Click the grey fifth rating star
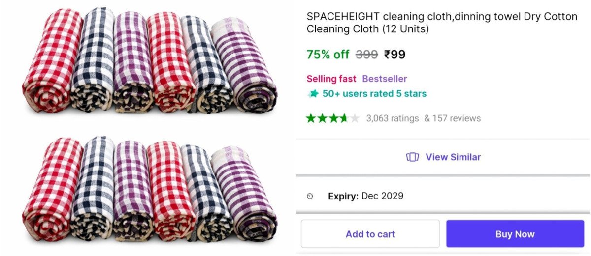Screen dimensions: 591x256 pyautogui.click(x=355, y=118)
